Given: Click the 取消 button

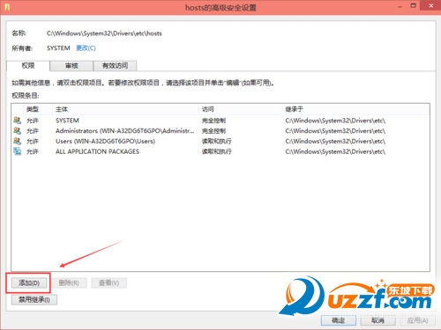Looking at the screenshot, I should pyautogui.click(x=377, y=320).
